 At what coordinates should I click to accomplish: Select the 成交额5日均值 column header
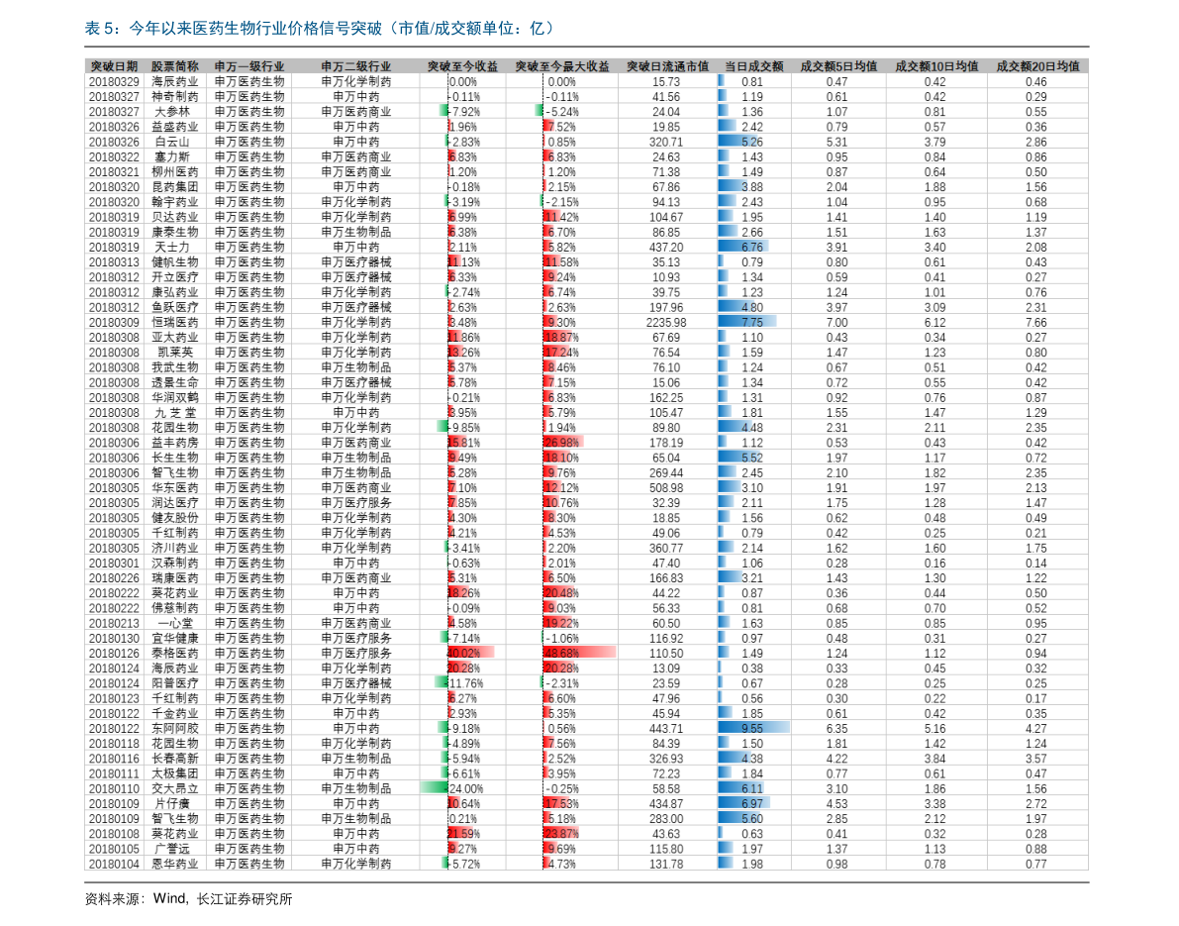pyautogui.click(x=838, y=66)
